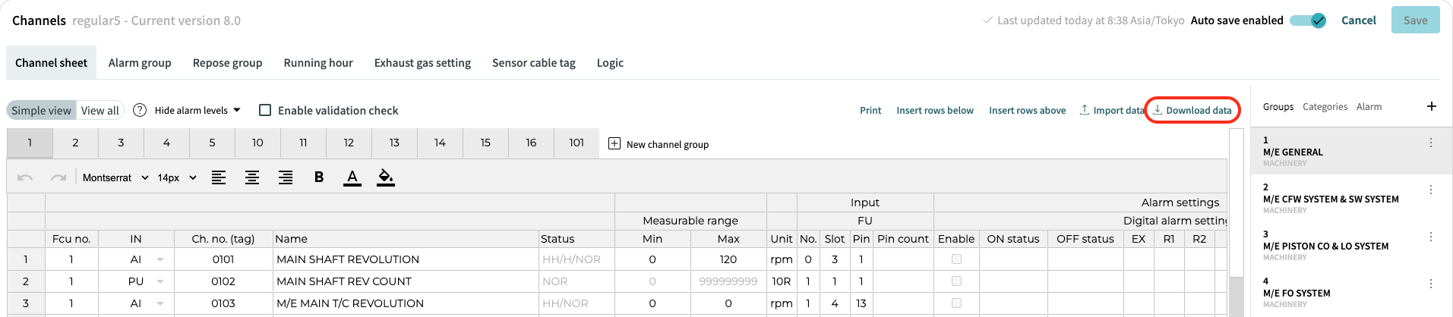Click the help question mark icon
This screenshot has width=1453, height=317.
(140, 110)
